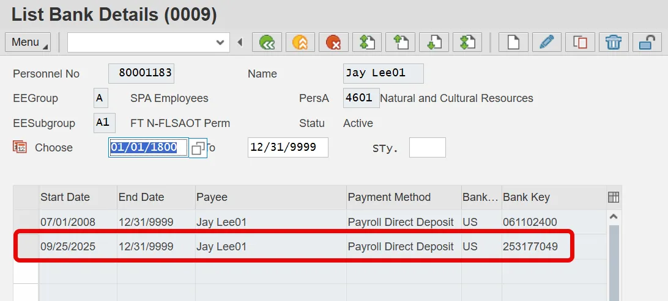Open the transaction command field dropdown
The width and height of the screenshot is (668, 301).
(x=220, y=43)
